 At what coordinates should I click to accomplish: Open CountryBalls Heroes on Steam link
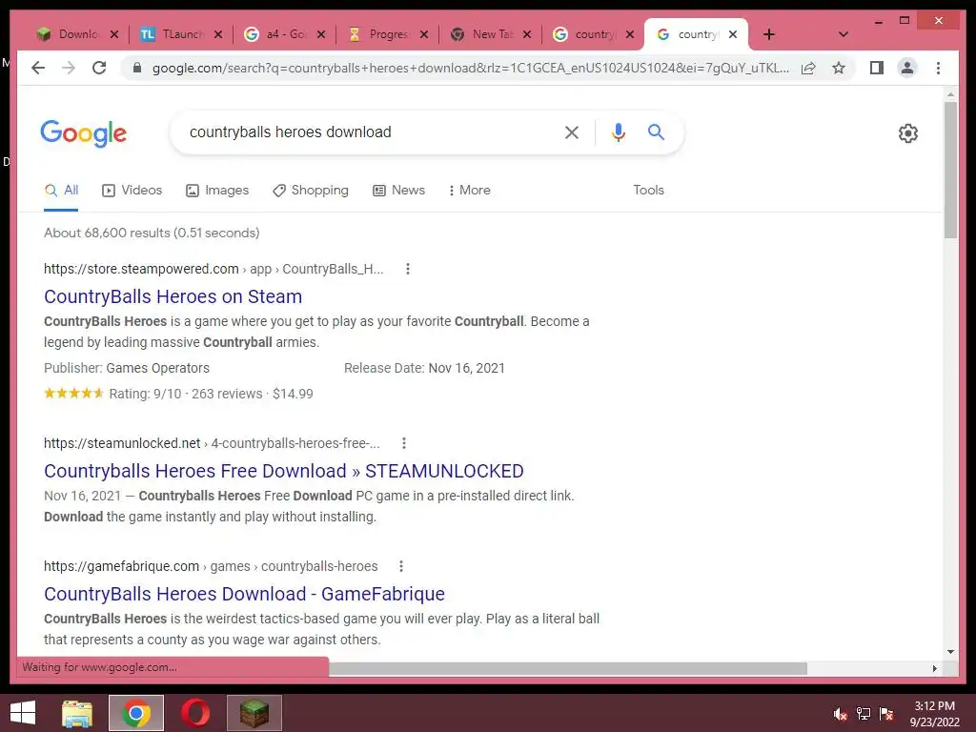point(173,297)
